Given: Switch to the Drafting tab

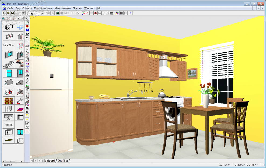Looking at the screenshot, I should [63, 161].
